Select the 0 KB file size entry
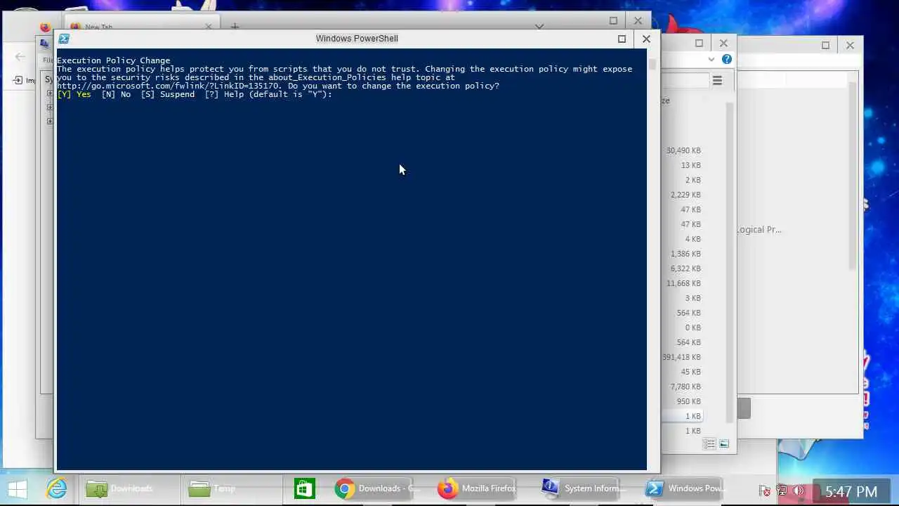The height and width of the screenshot is (506, 899). pyautogui.click(x=693, y=327)
